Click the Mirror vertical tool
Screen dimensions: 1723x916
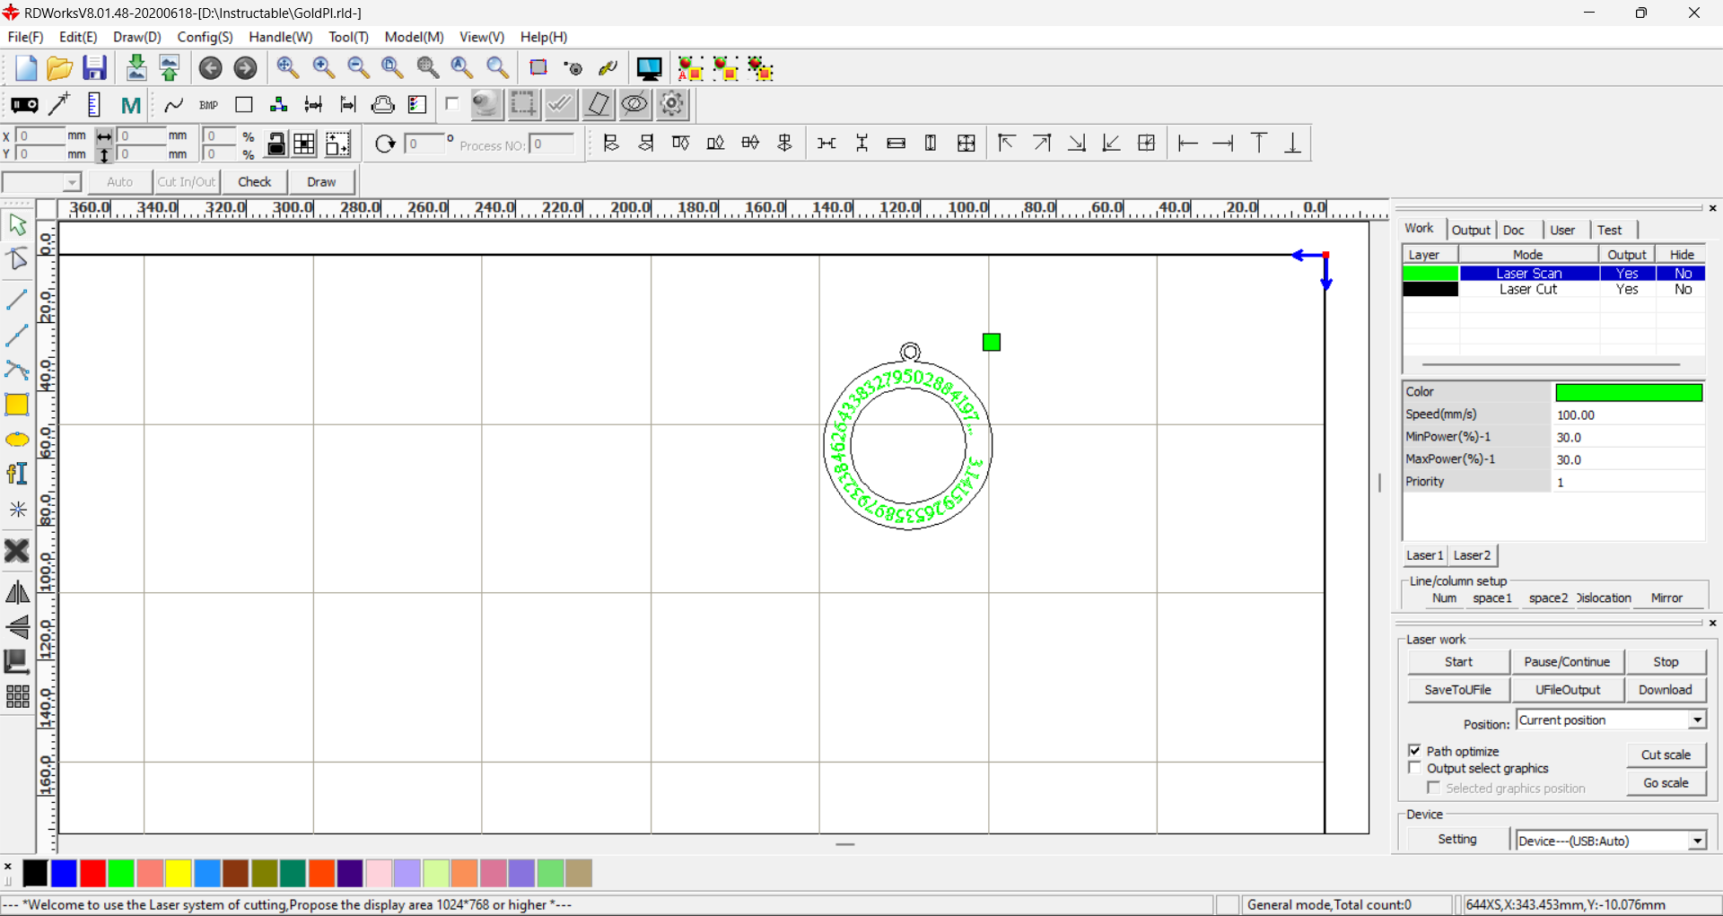coord(17,627)
